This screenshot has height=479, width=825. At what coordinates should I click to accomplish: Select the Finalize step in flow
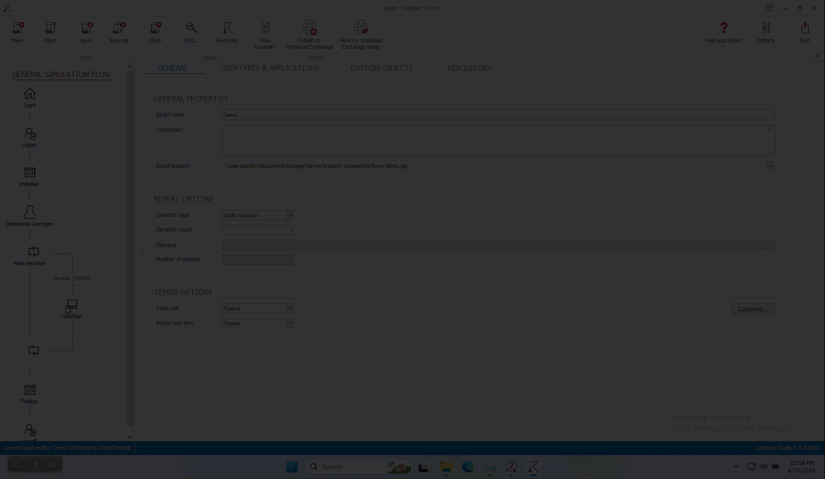pos(29,394)
